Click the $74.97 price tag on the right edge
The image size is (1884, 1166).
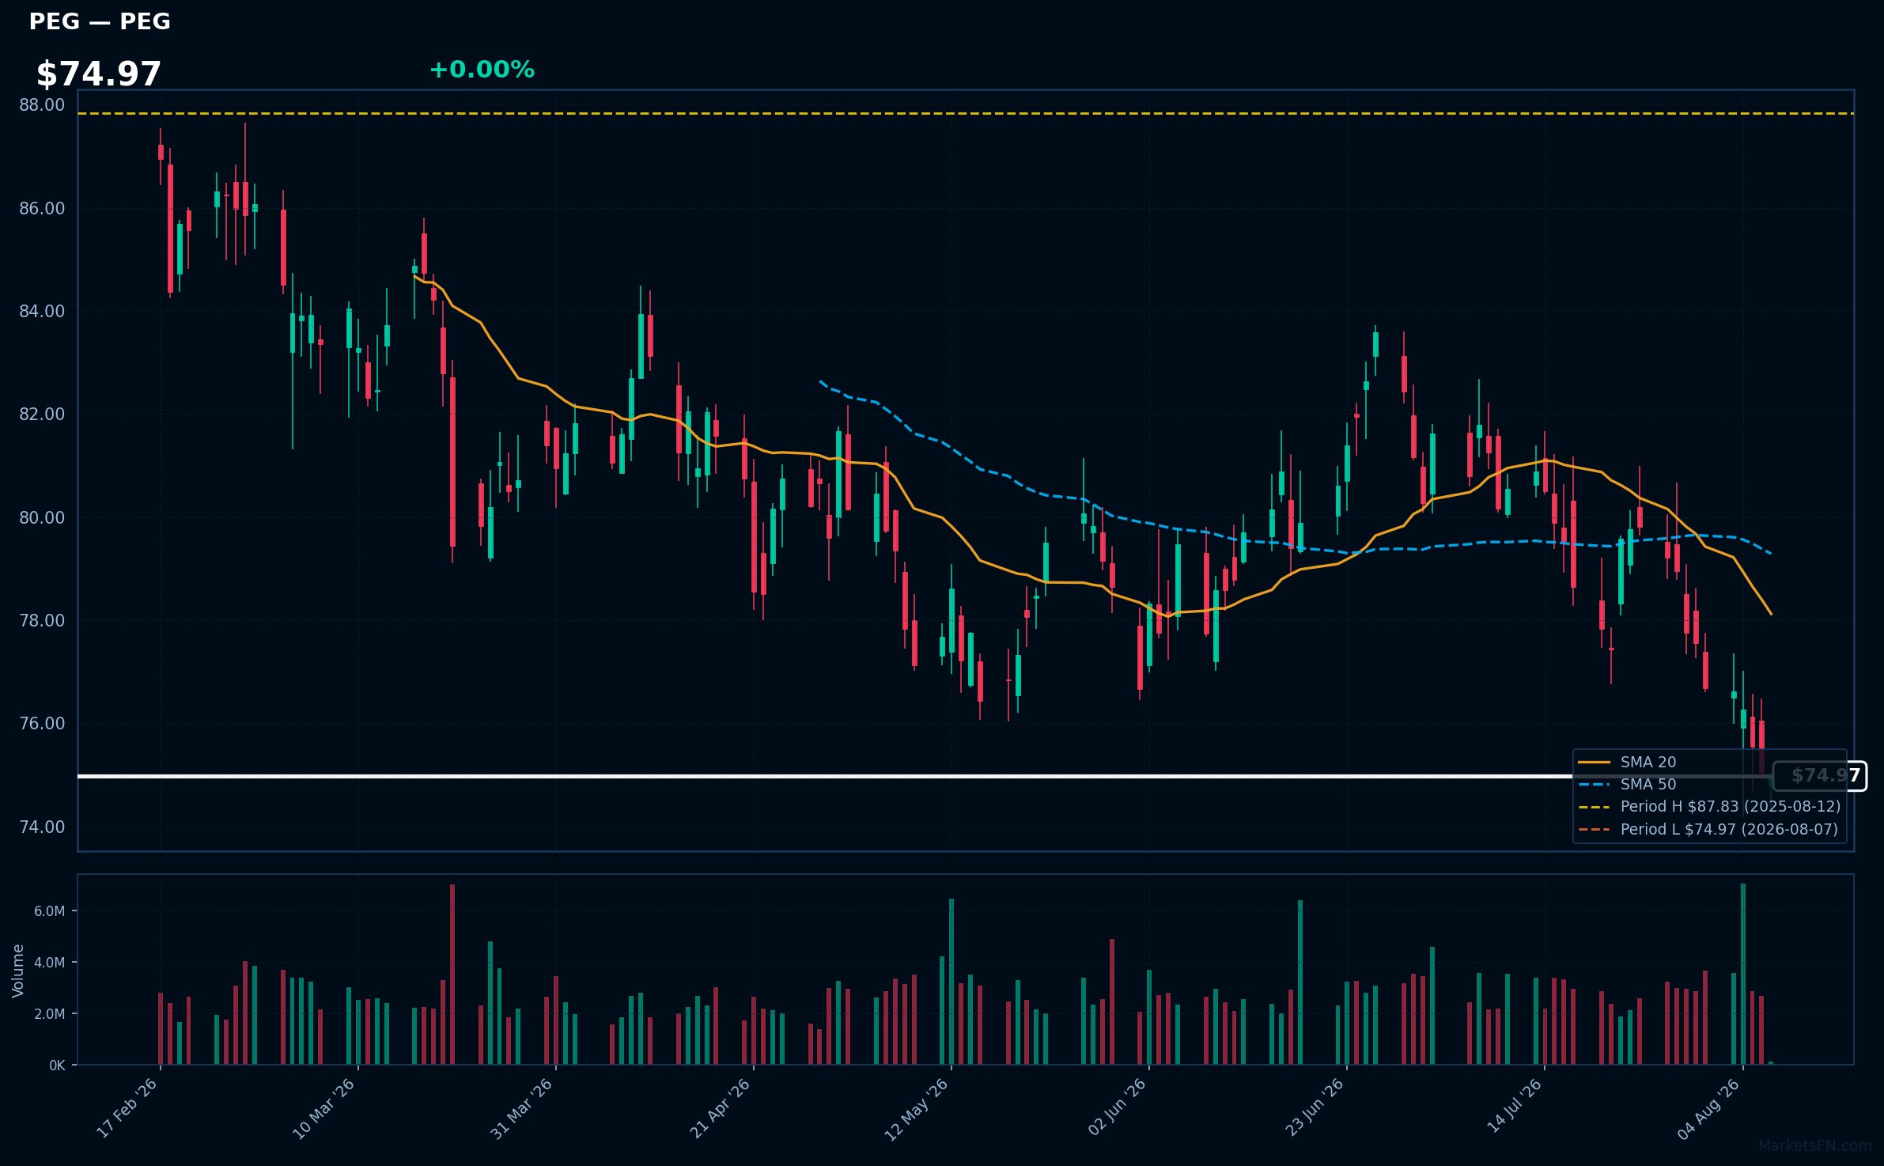pos(1820,776)
